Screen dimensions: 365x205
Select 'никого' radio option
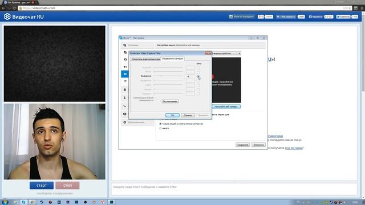pos(160,128)
